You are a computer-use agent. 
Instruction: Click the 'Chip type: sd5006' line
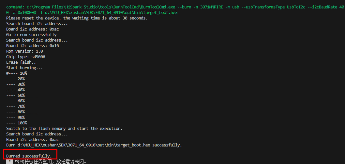pyautogui.click(x=26, y=57)
